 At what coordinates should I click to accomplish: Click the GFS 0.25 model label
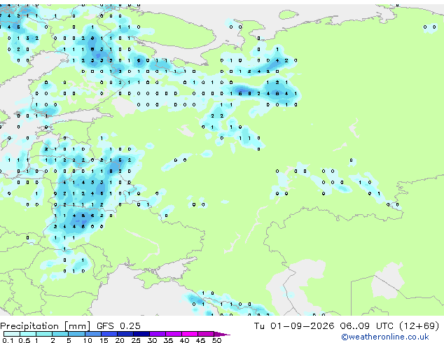coord(118,326)
